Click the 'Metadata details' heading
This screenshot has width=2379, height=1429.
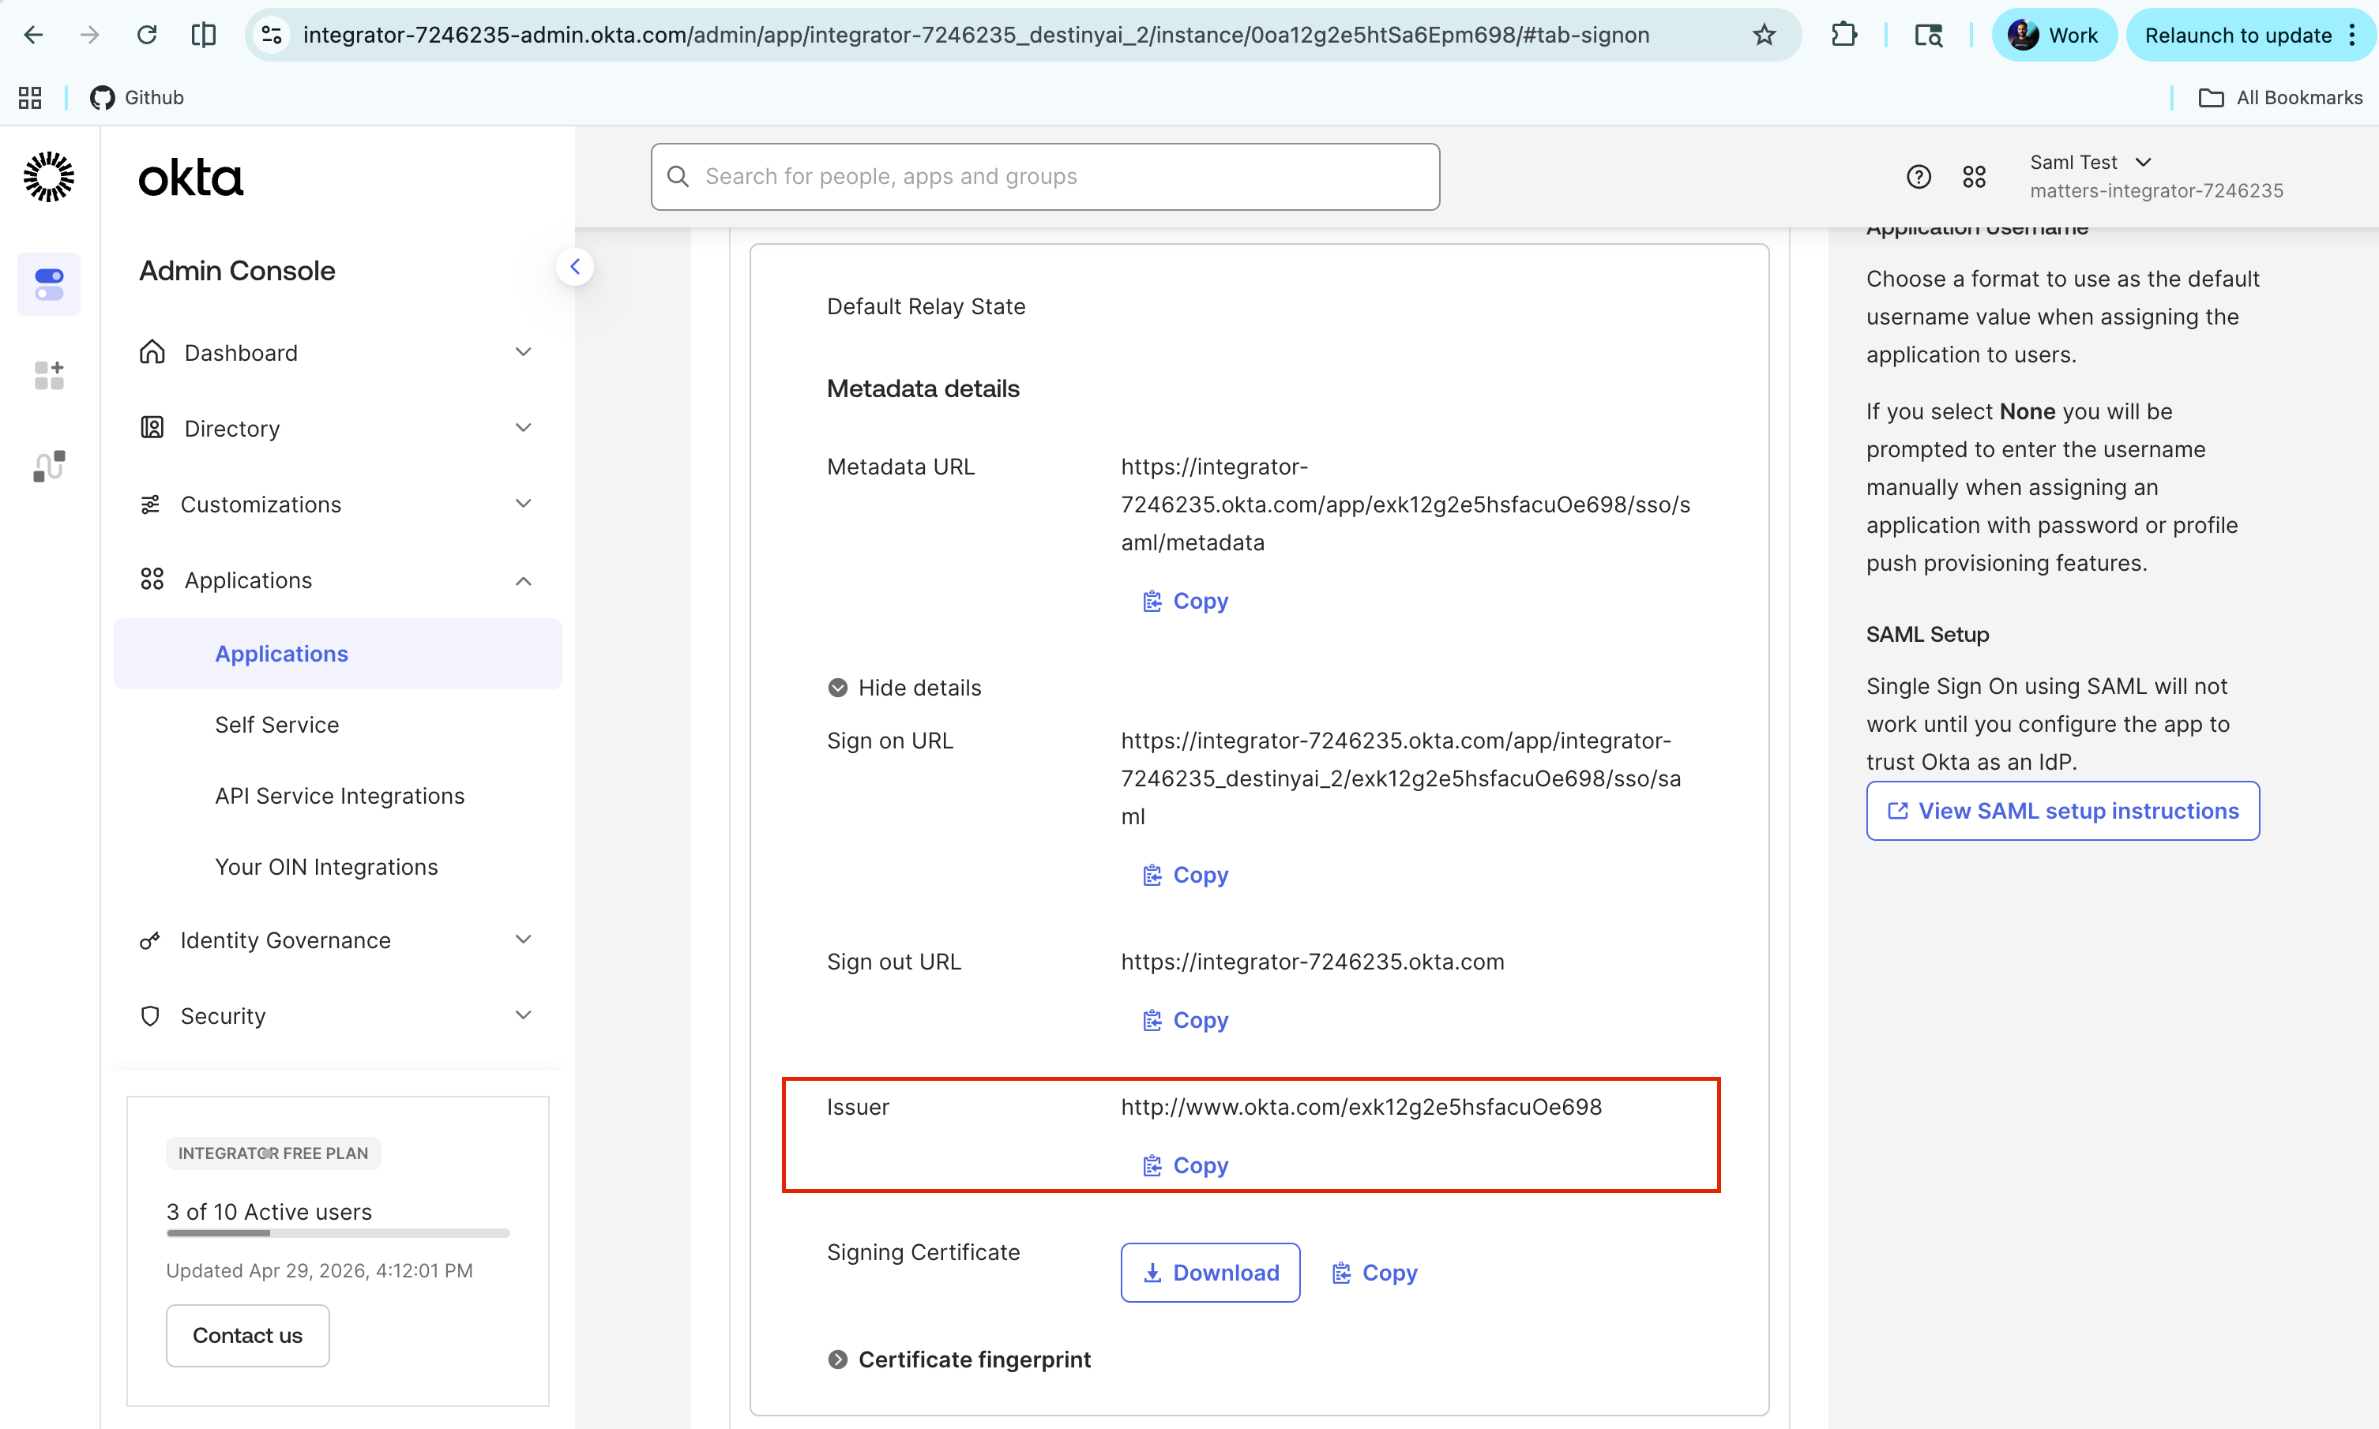923,389
